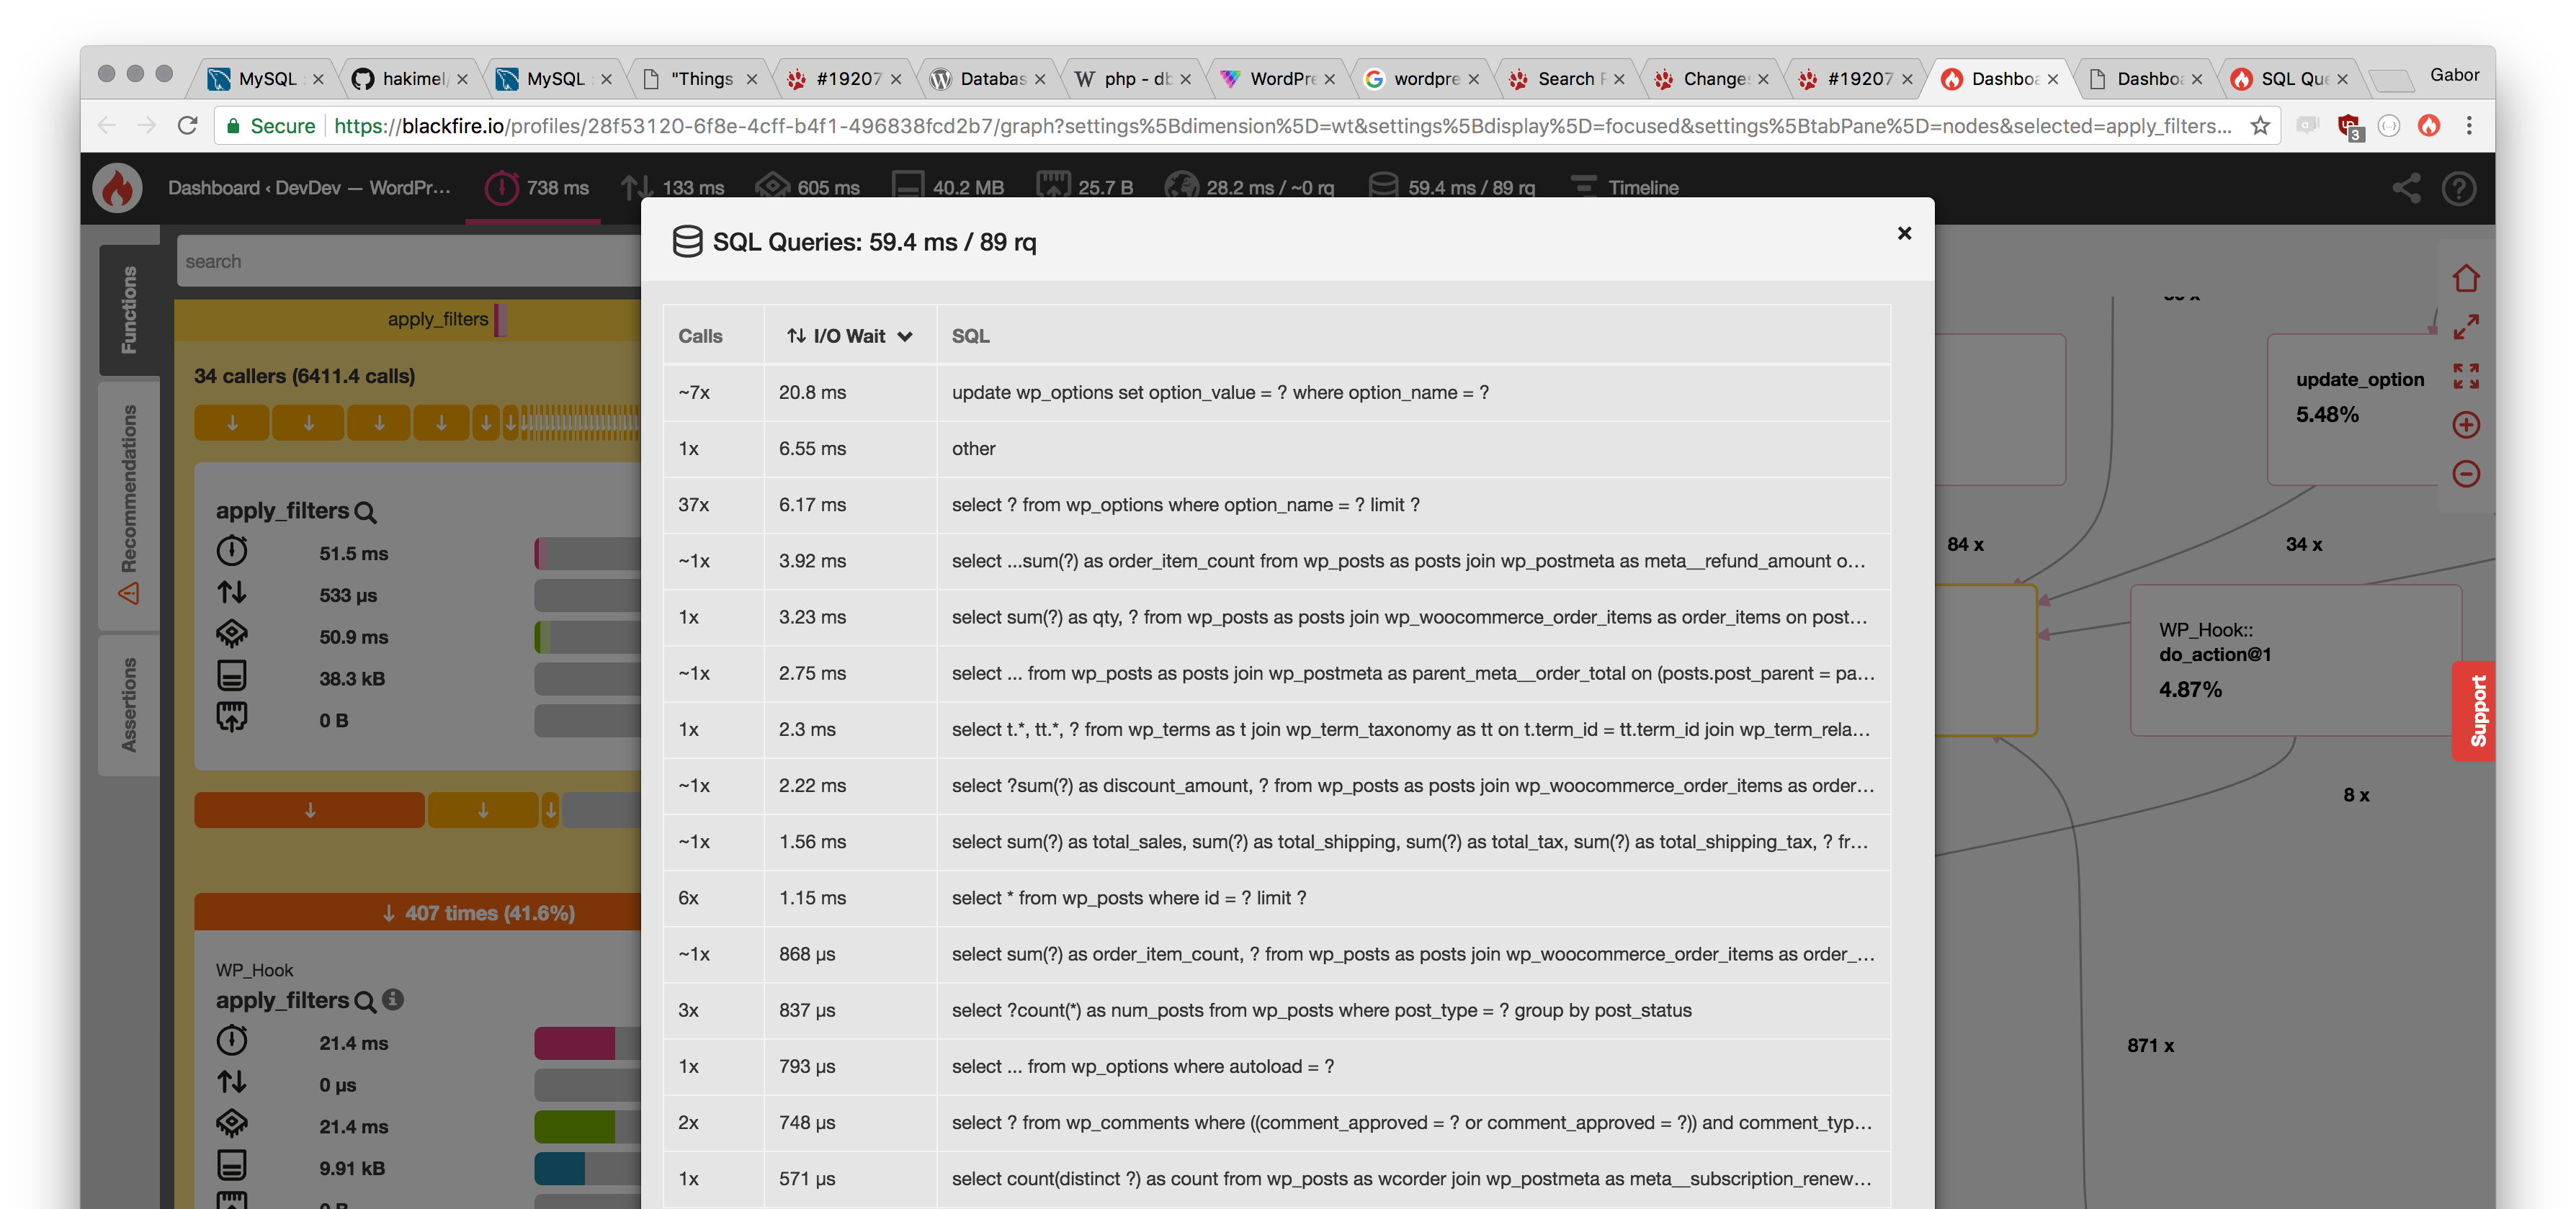Viewport: 2576px width, 1209px height.
Task: Click the fifth narrow caller arrow segment
Action: pyautogui.click(x=486, y=423)
